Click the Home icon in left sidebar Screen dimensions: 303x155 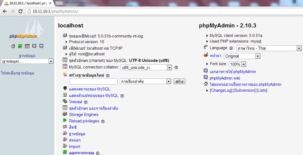(13, 46)
